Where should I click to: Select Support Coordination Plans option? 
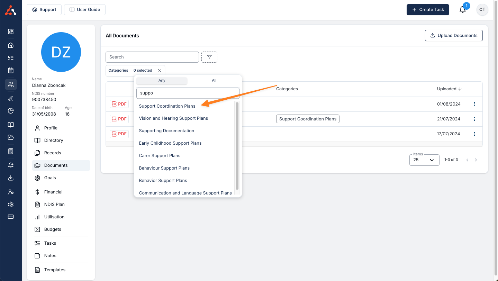pos(167,106)
